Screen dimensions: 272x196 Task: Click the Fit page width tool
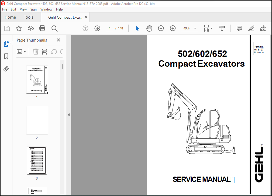point(206,28)
